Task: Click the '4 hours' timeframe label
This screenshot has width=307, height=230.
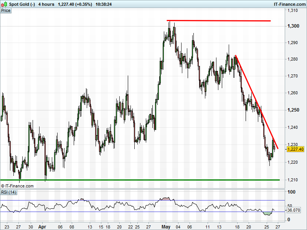Action: (x=46, y=4)
